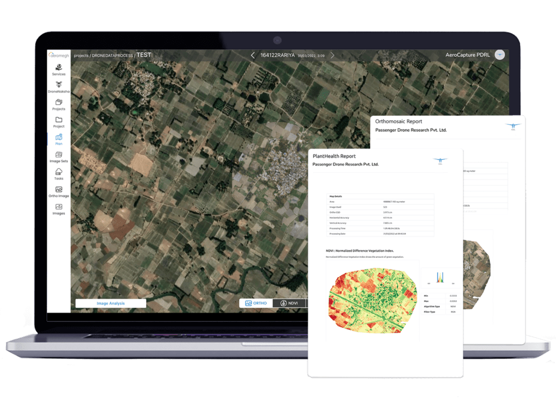This screenshot has width=556, height=398.
Task: Open DroneNaksha from the sidebar
Action: (x=59, y=85)
